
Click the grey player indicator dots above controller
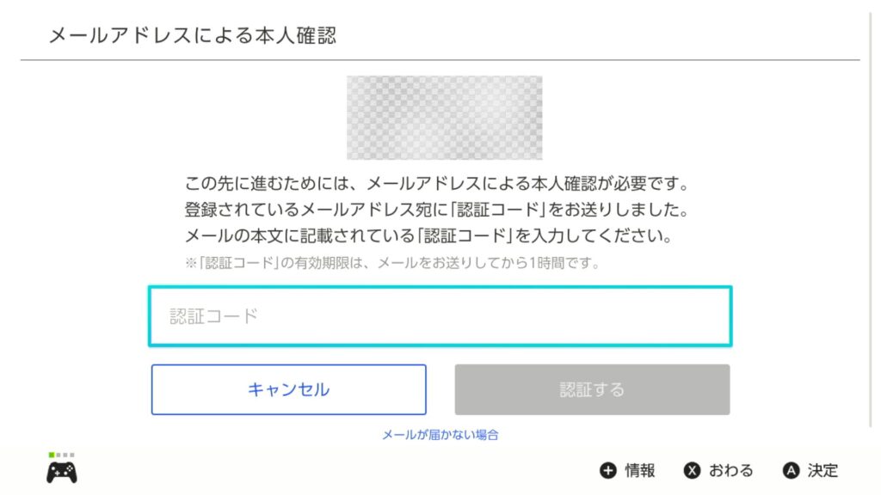(x=65, y=455)
